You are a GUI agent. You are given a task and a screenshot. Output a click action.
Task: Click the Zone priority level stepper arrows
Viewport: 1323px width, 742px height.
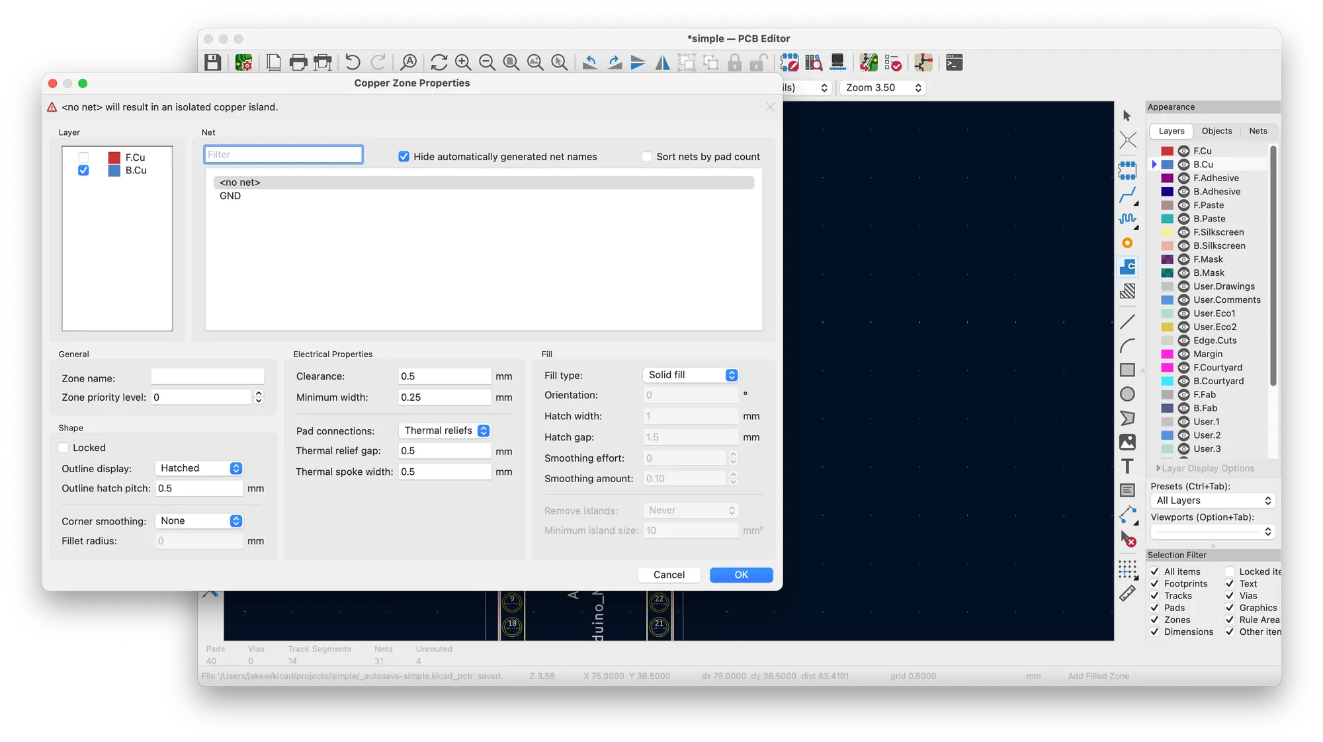click(259, 397)
